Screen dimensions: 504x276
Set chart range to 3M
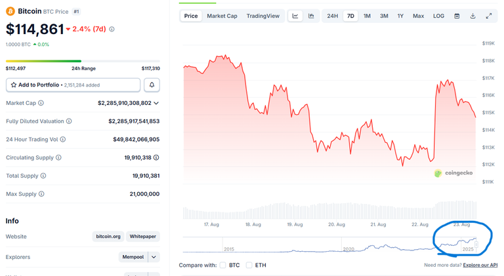tap(384, 16)
